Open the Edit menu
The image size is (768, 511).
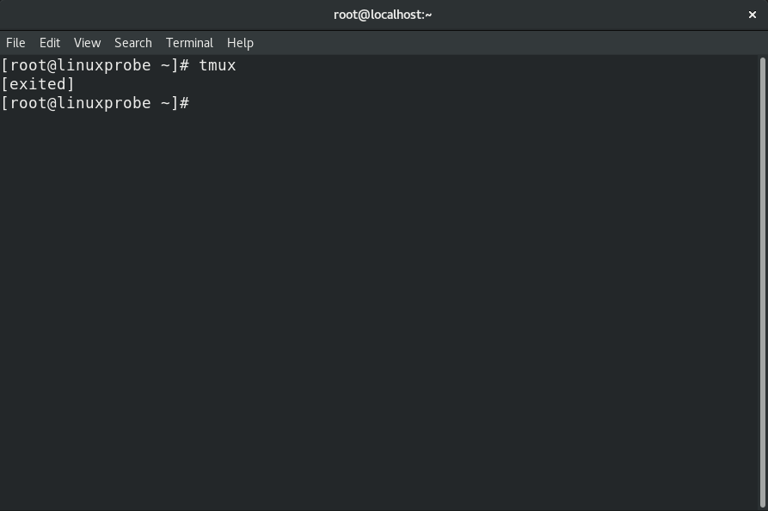[49, 42]
